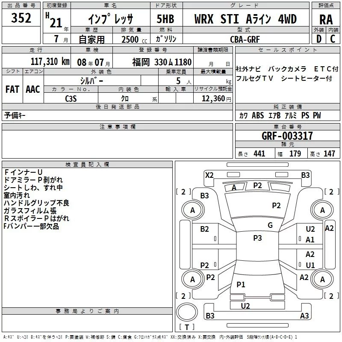Click the exterior grade D cell
Viewport: 342px width, 342px height.
pos(318,39)
